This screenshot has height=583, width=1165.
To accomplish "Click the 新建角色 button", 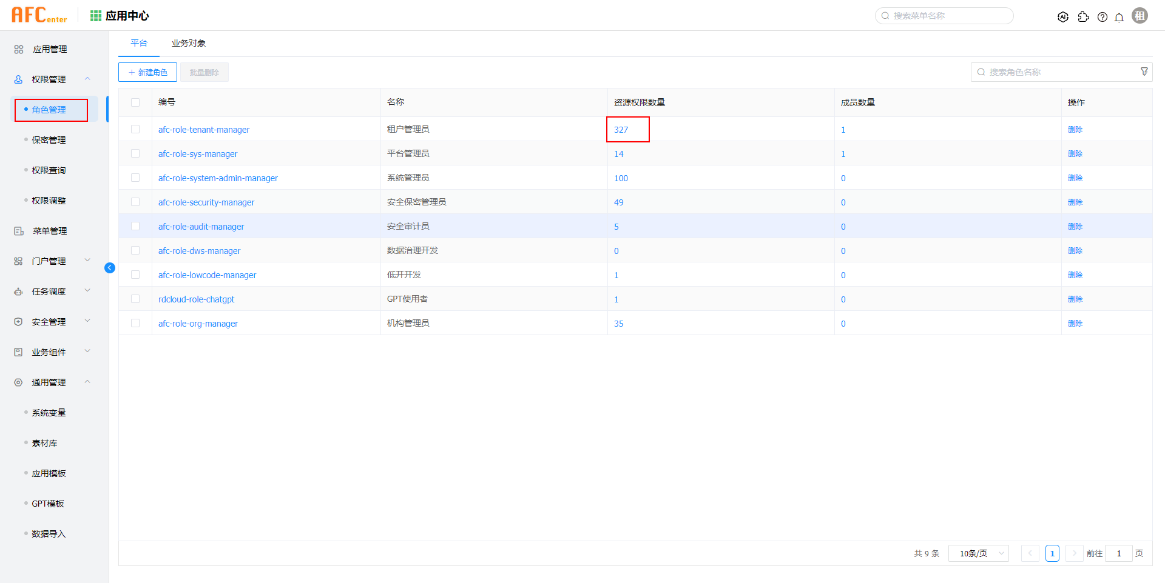I will (x=147, y=72).
